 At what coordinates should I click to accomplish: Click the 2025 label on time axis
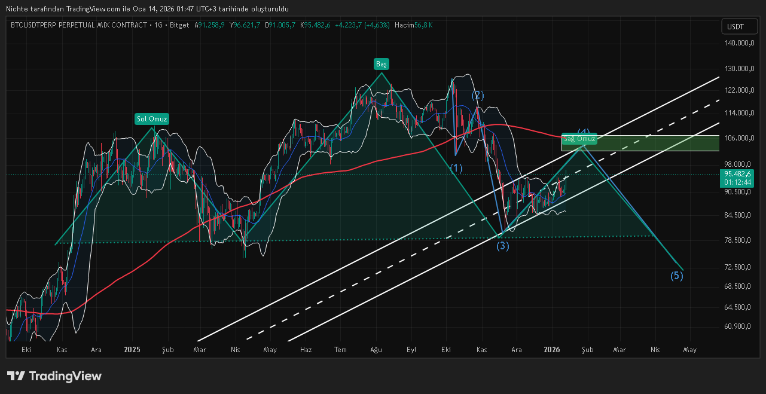pyautogui.click(x=131, y=349)
